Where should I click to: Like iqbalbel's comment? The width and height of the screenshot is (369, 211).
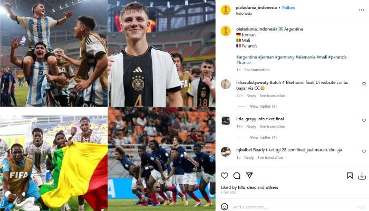pos(364,151)
